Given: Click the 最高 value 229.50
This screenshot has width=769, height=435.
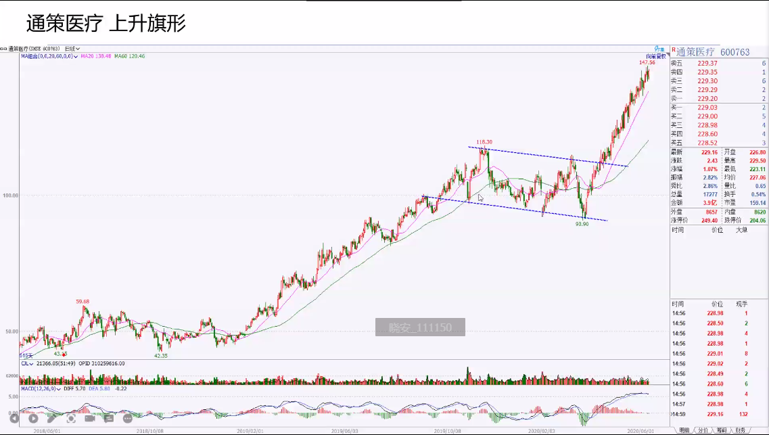Looking at the screenshot, I should point(758,160).
